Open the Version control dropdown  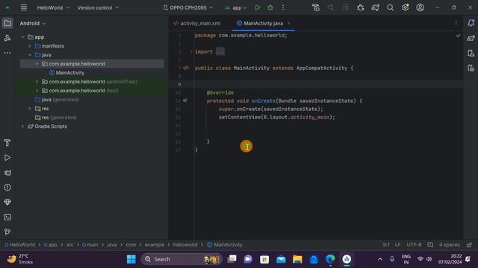coord(98,7)
